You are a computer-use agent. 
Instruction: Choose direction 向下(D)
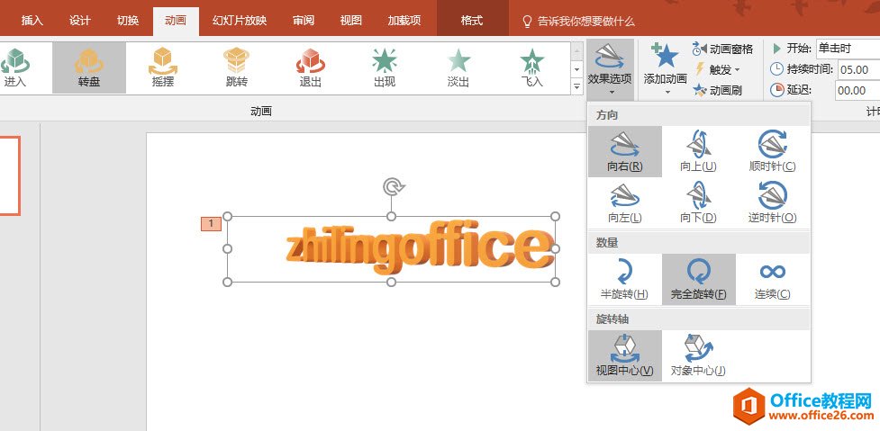point(699,202)
